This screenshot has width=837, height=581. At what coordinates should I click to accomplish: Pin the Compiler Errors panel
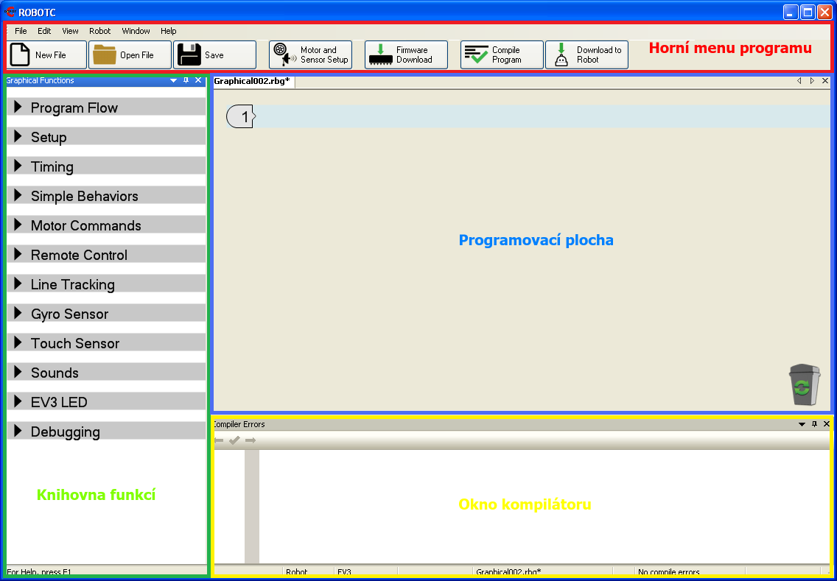(814, 424)
